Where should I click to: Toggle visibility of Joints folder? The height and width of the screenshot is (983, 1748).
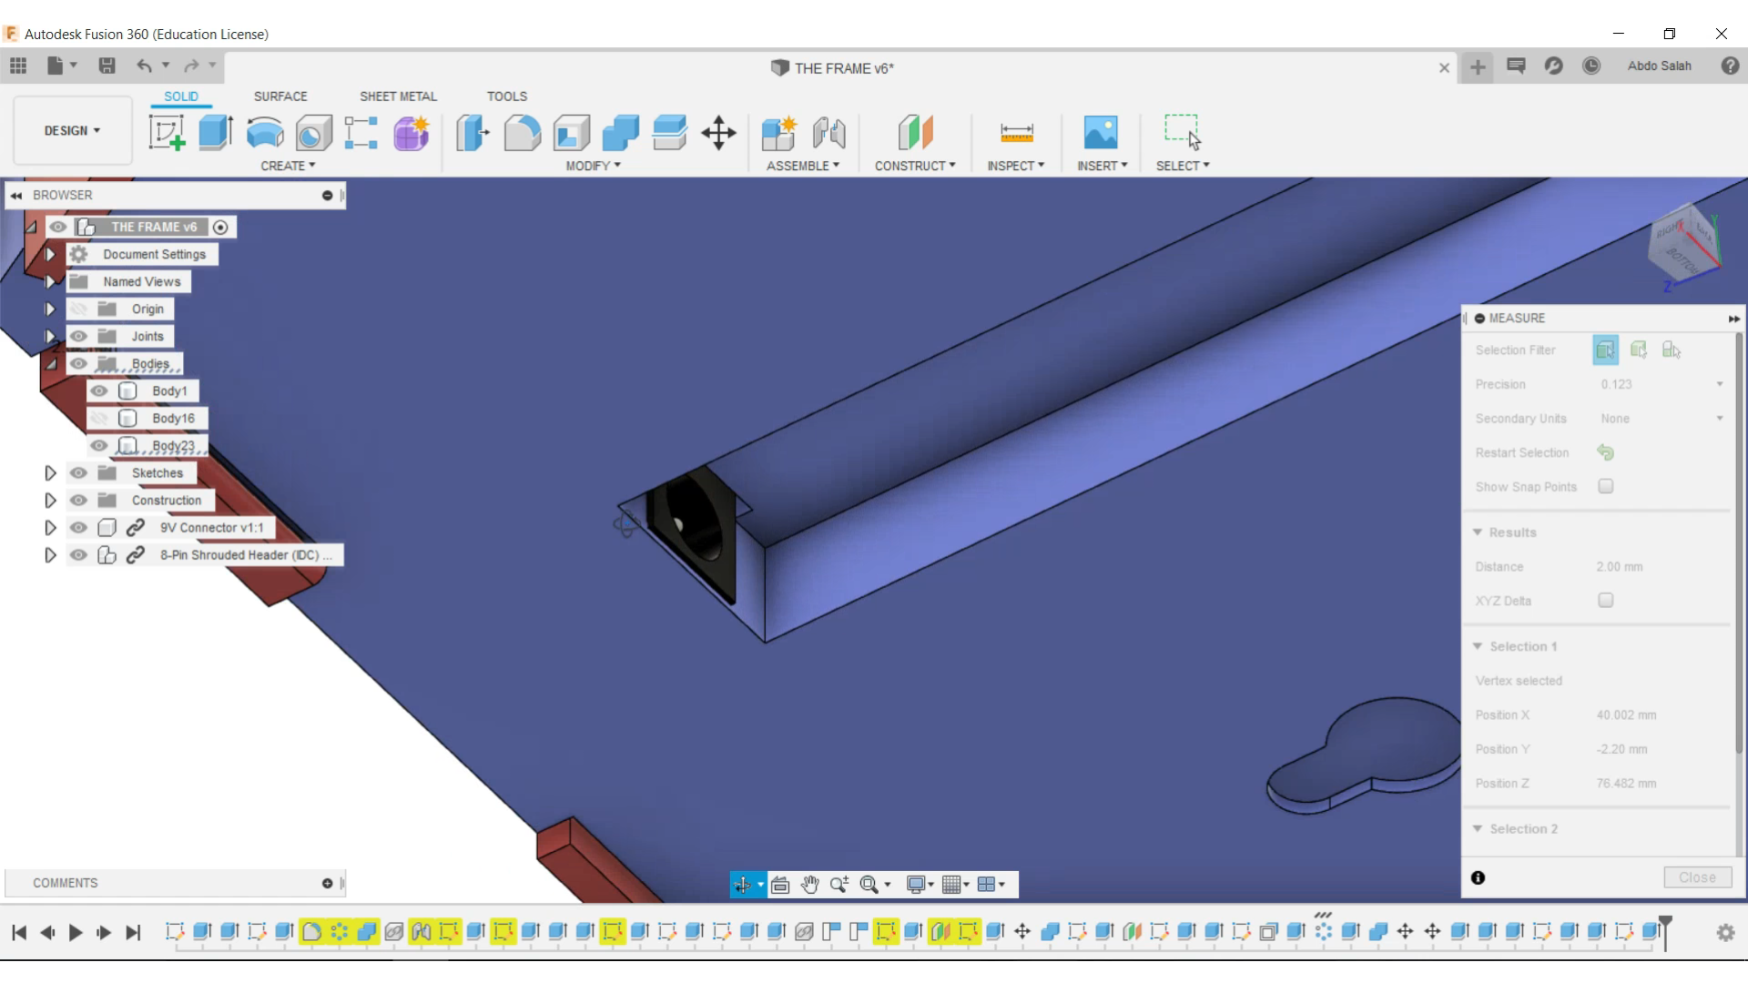[79, 337]
